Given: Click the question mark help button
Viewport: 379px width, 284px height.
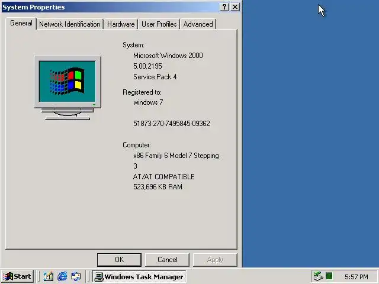Looking at the screenshot, I should coord(224,7).
